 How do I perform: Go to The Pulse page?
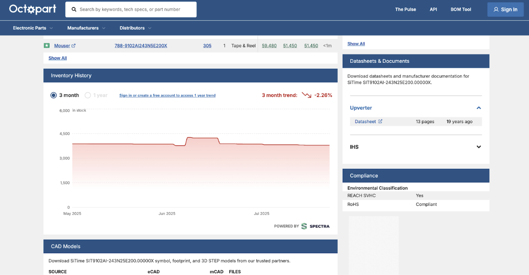405,9
